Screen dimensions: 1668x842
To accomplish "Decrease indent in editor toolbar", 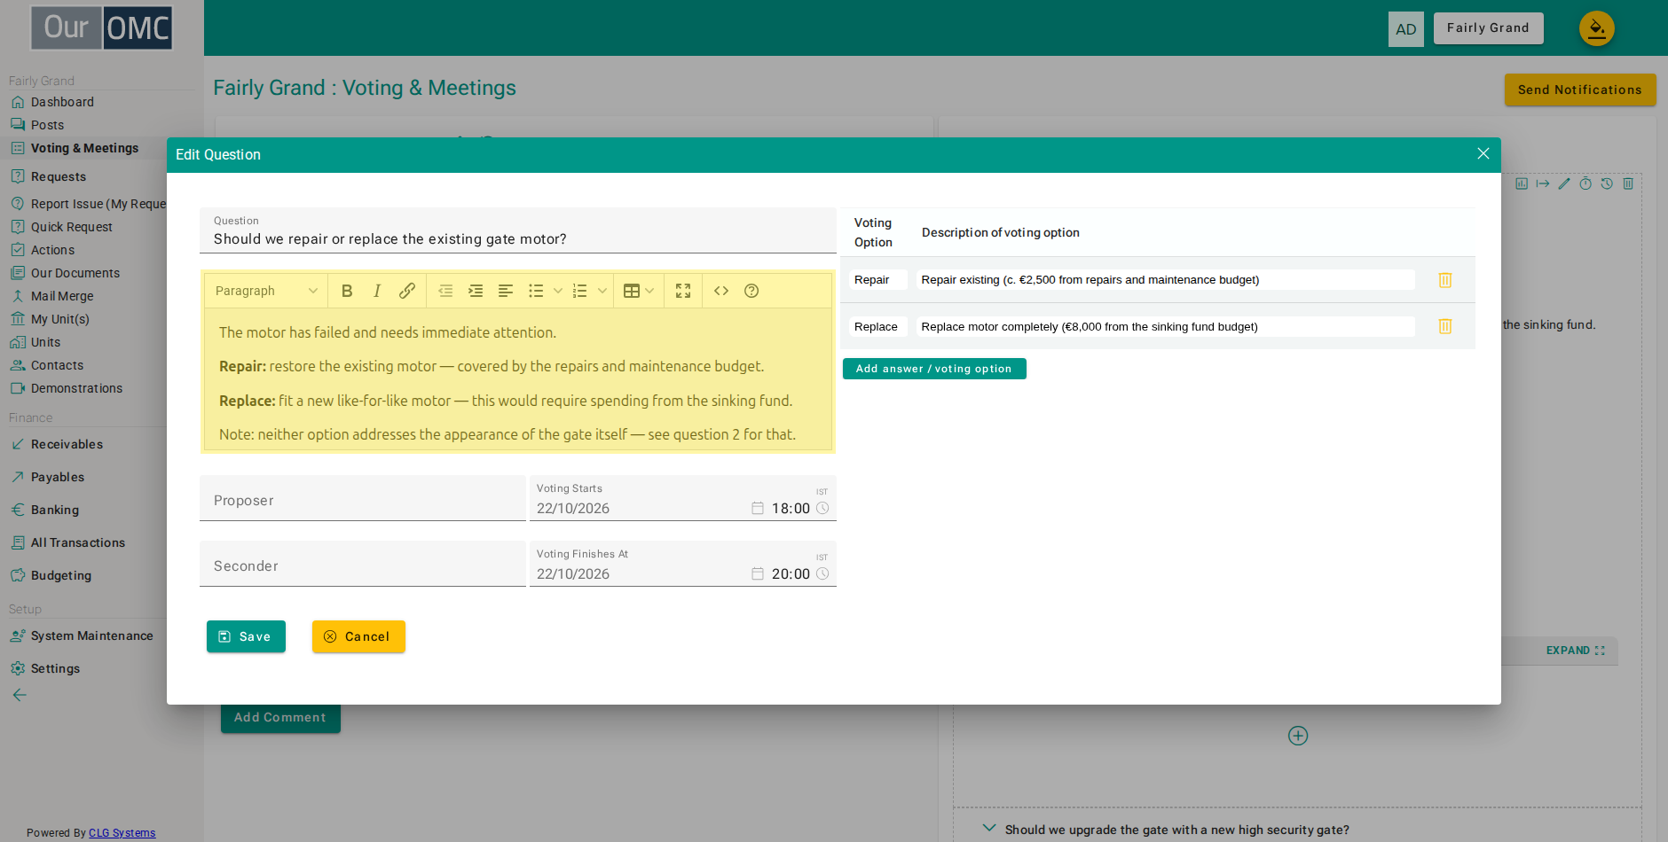I will point(445,291).
